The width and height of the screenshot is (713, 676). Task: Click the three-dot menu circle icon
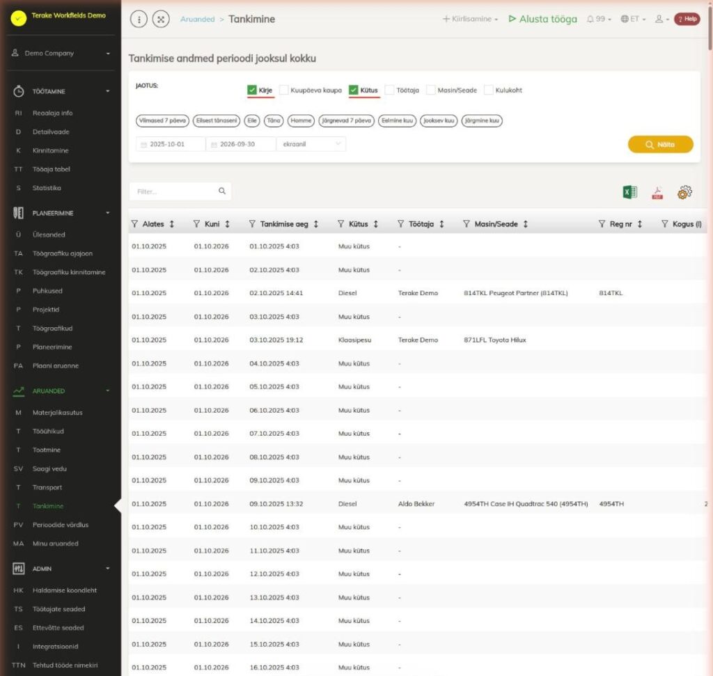click(x=139, y=19)
